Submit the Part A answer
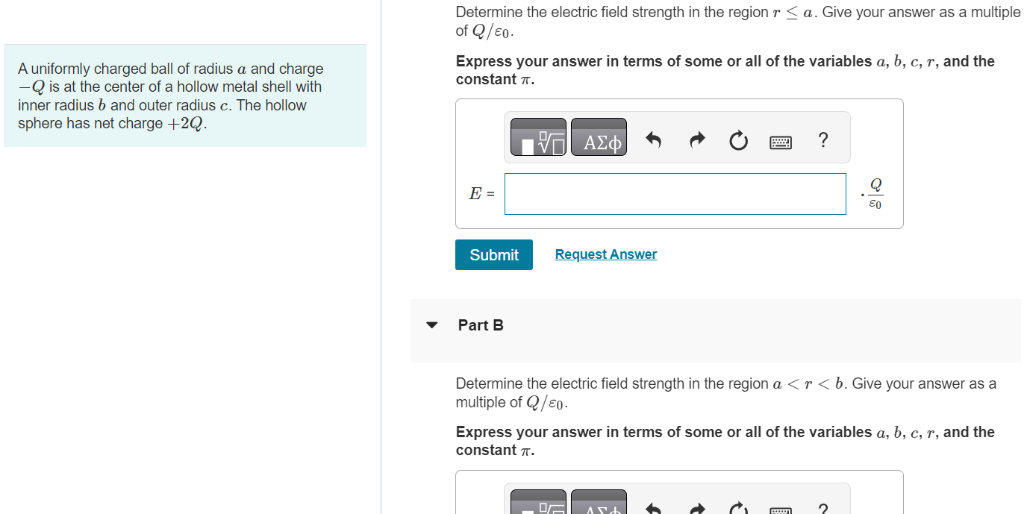This screenshot has height=514, width=1027. point(493,254)
